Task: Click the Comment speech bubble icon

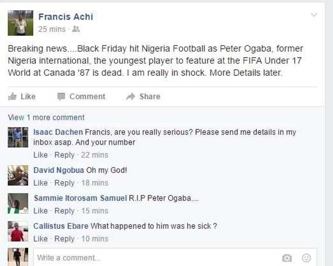Action: coord(61,96)
